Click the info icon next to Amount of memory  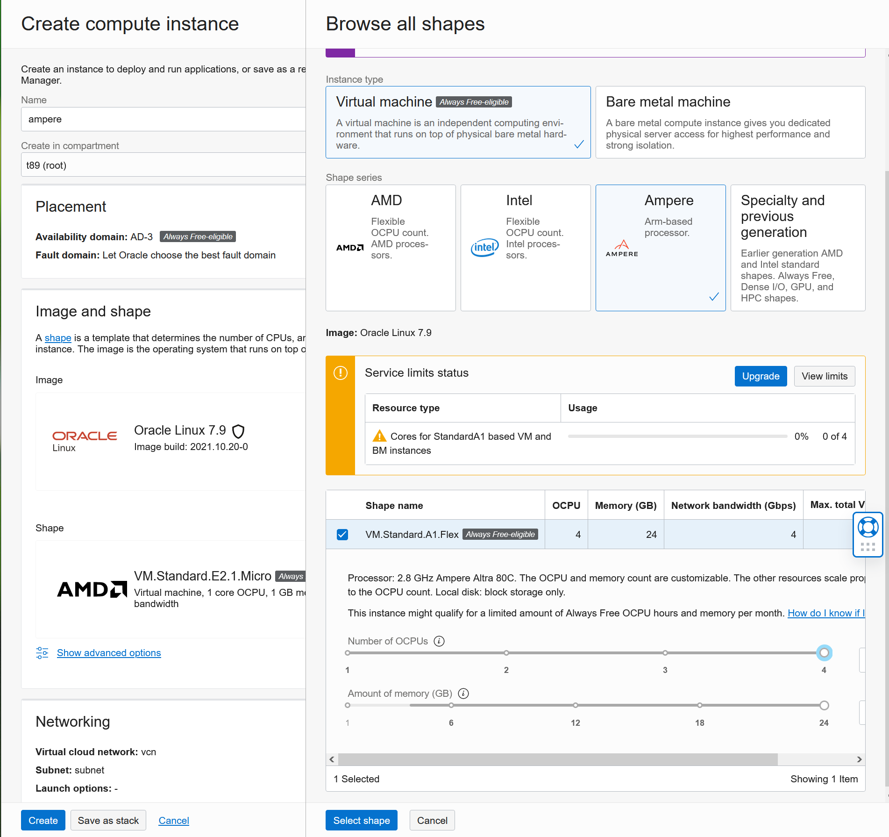pos(463,694)
